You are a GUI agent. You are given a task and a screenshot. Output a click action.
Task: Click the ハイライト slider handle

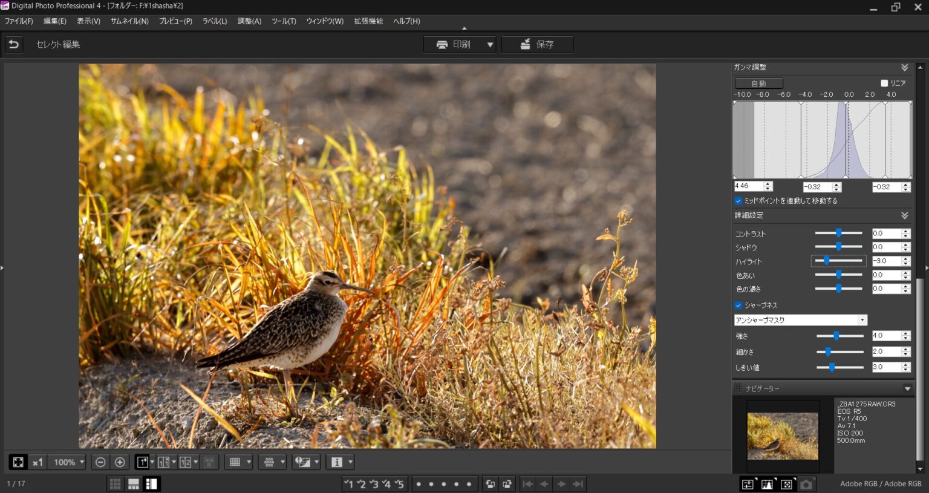click(x=826, y=261)
